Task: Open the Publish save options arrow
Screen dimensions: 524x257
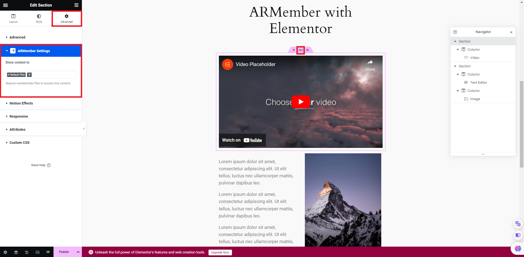Action: [x=78, y=252]
